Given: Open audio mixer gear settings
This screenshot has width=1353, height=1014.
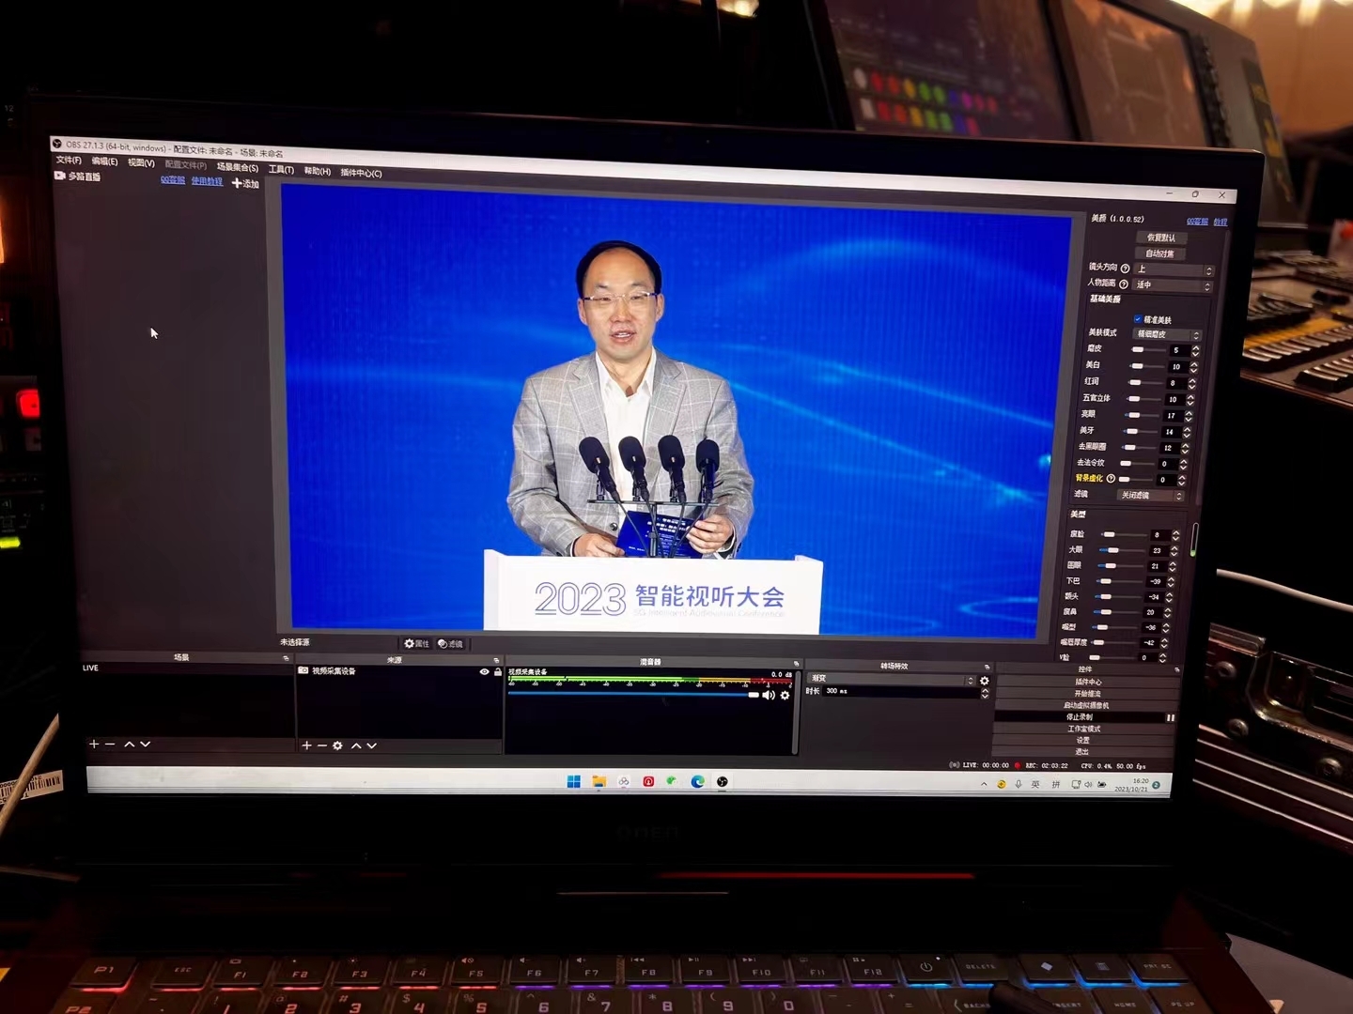Looking at the screenshot, I should click(x=785, y=696).
